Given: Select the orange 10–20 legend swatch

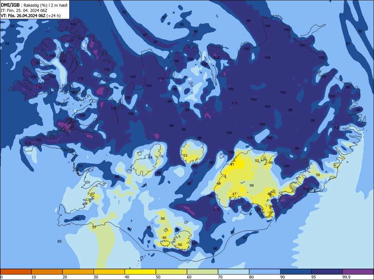Looking at the screenshot, I should pos(47,272).
